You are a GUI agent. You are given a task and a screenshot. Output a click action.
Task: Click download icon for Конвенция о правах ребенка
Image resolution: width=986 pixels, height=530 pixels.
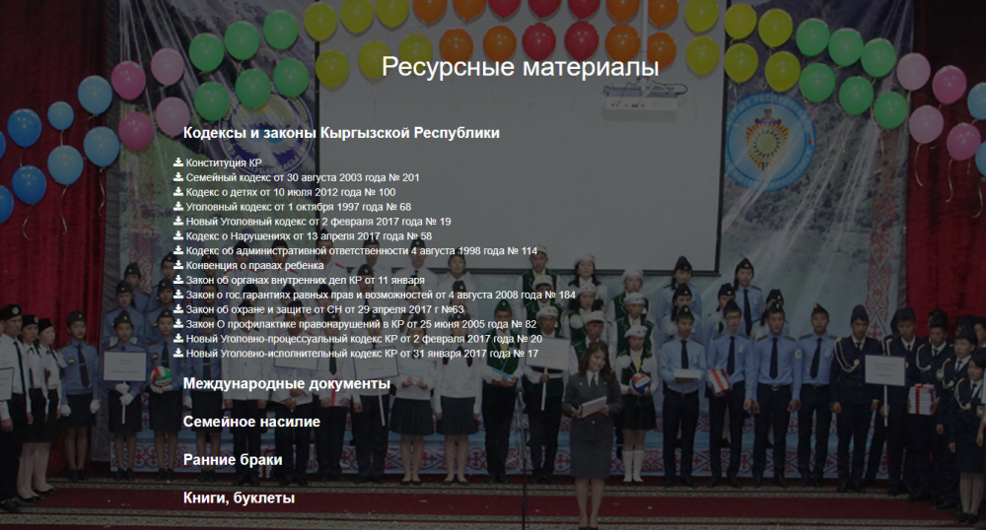click(x=178, y=265)
